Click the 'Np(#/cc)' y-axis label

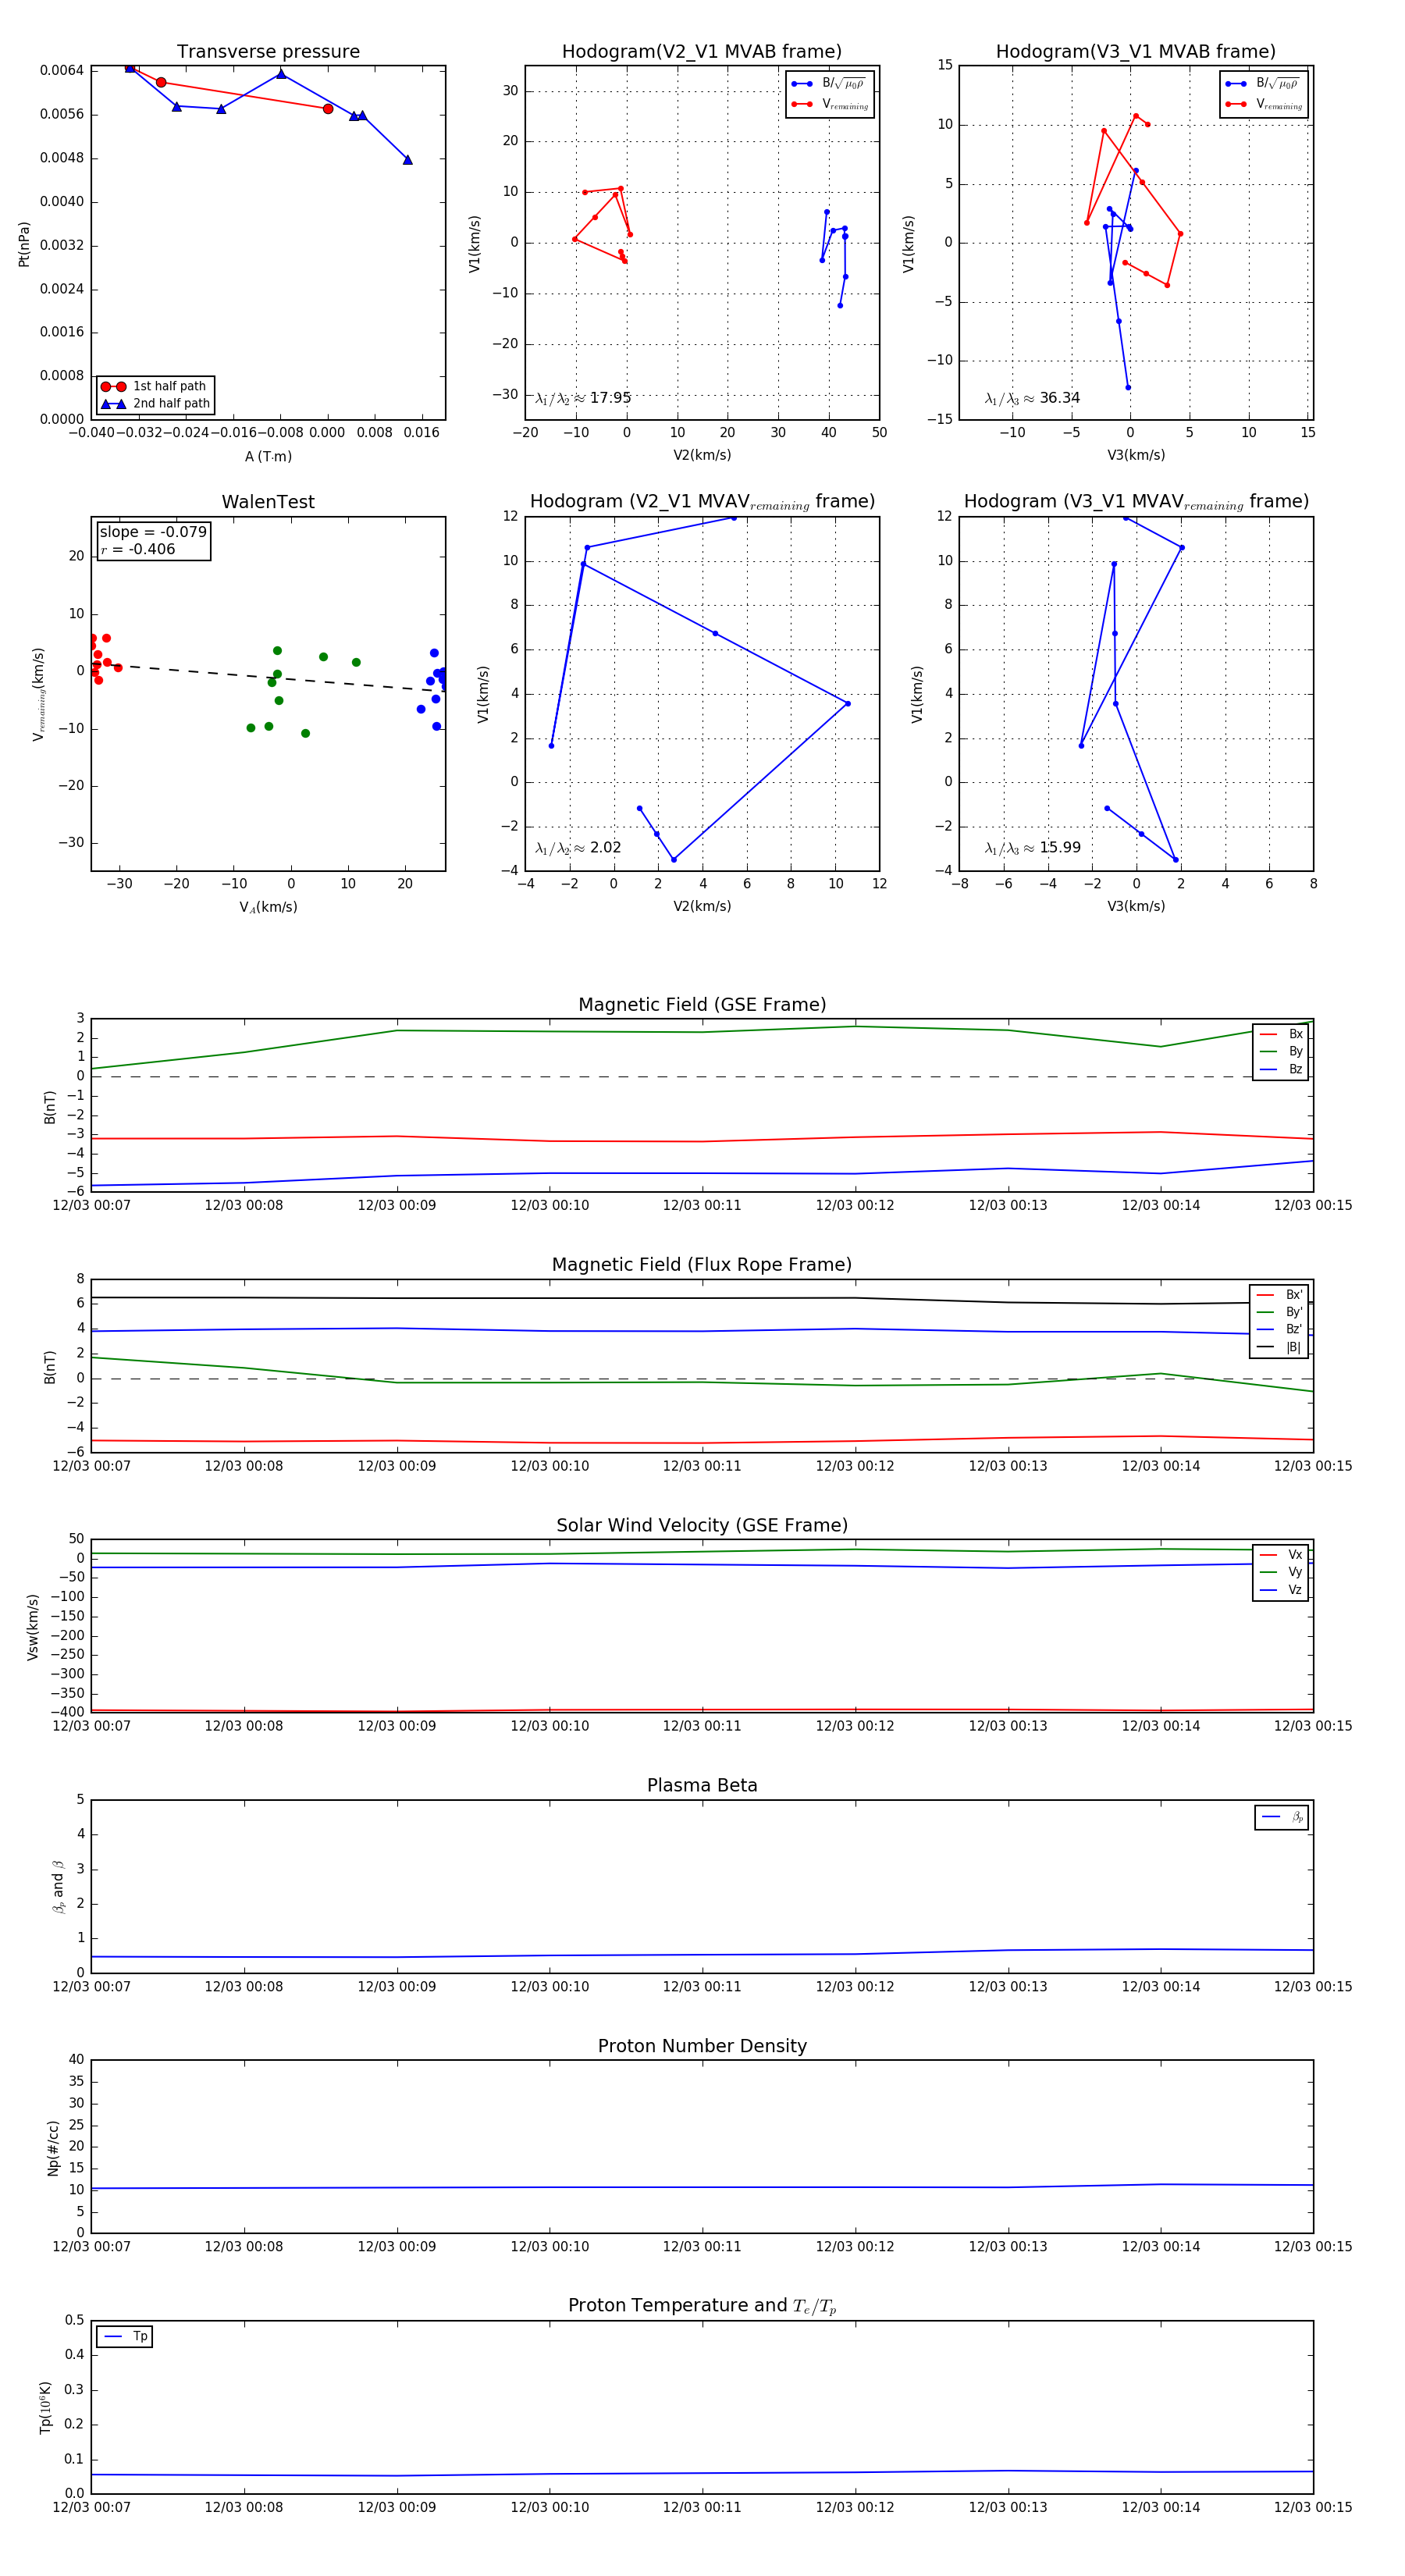tap(54, 2147)
